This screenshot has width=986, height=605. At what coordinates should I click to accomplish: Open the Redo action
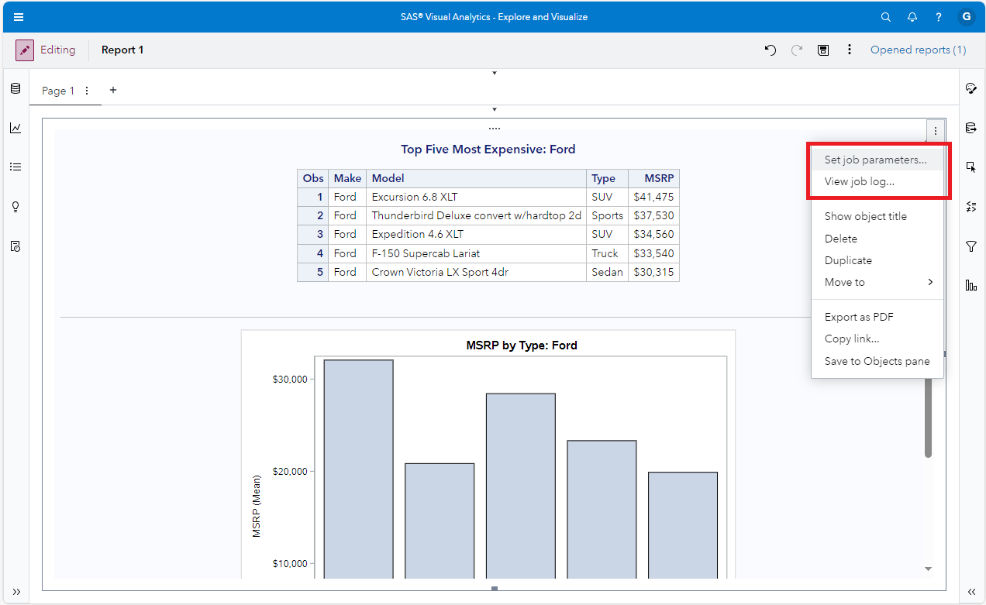797,50
